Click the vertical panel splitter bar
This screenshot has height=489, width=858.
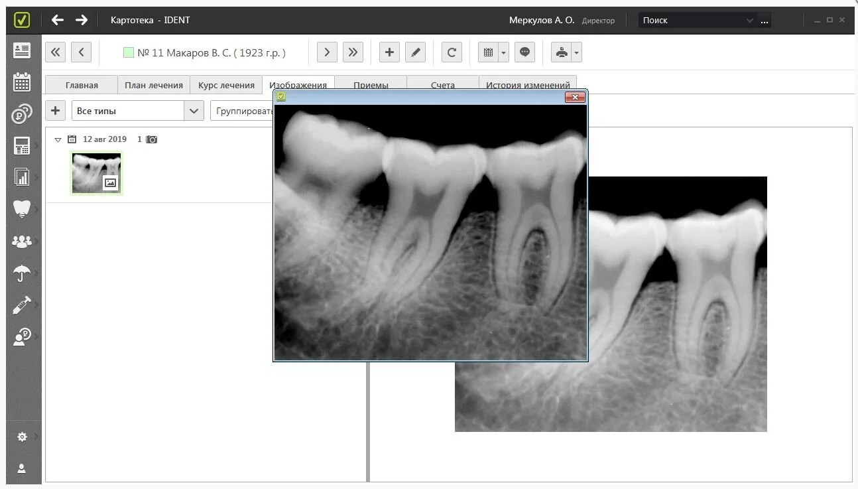pos(368,421)
